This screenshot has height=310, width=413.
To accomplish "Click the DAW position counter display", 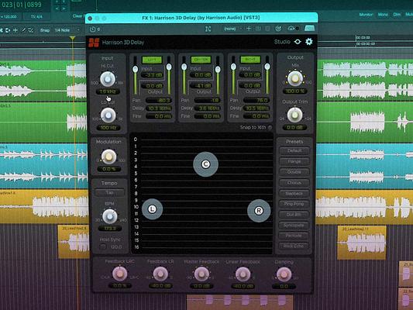I will pos(22,5).
